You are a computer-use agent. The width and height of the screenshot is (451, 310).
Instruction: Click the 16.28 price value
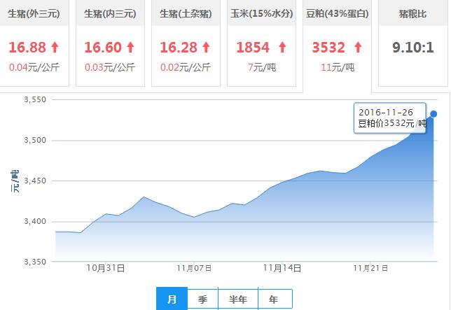coord(179,48)
